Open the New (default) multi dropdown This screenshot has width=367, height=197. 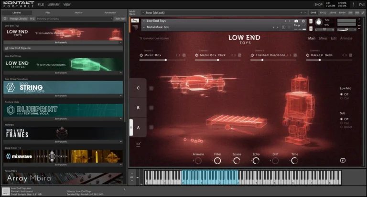(143, 12)
